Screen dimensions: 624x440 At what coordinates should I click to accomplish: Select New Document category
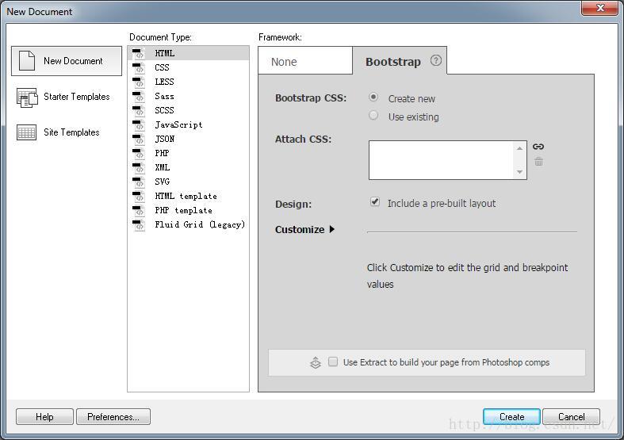(67, 61)
